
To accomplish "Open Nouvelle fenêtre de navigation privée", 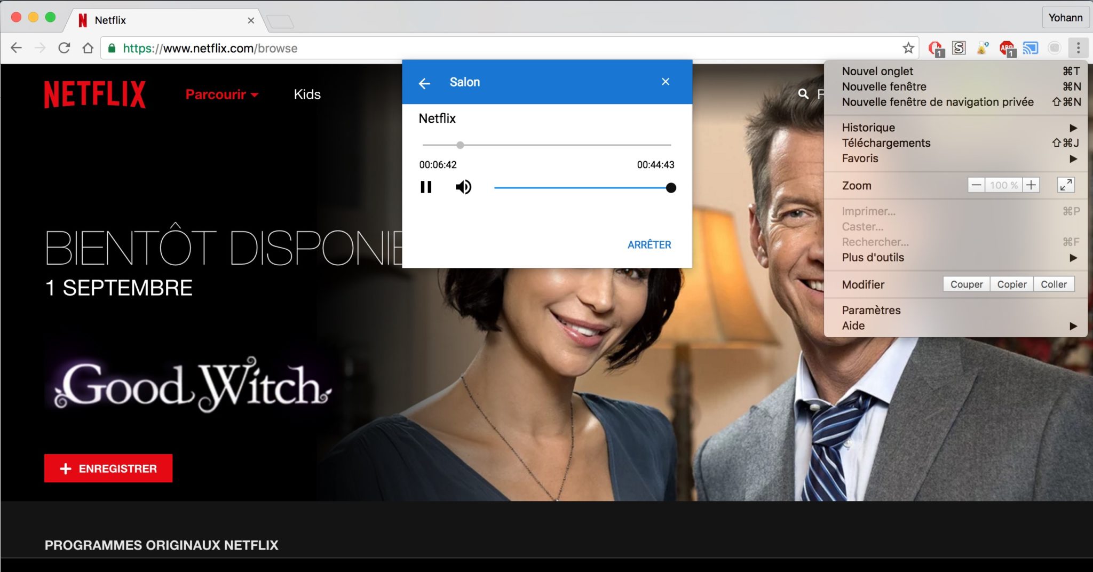I will tap(955, 102).
